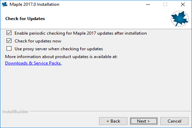Cancel the Maple installation
The width and height of the screenshot is (192, 128).
174,121
